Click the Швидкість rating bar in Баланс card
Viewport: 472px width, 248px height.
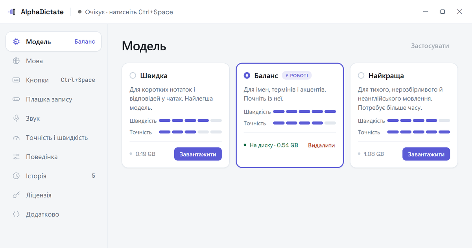[x=304, y=112]
